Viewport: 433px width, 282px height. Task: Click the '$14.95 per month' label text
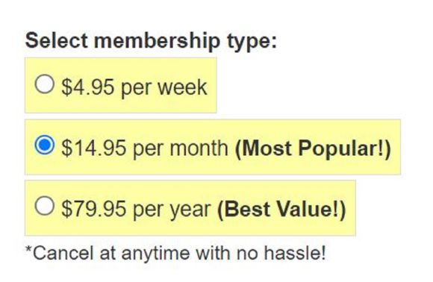(x=144, y=148)
